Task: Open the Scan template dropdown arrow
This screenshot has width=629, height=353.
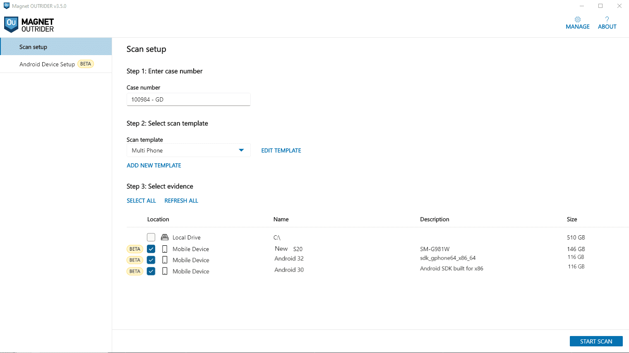Action: [241, 150]
